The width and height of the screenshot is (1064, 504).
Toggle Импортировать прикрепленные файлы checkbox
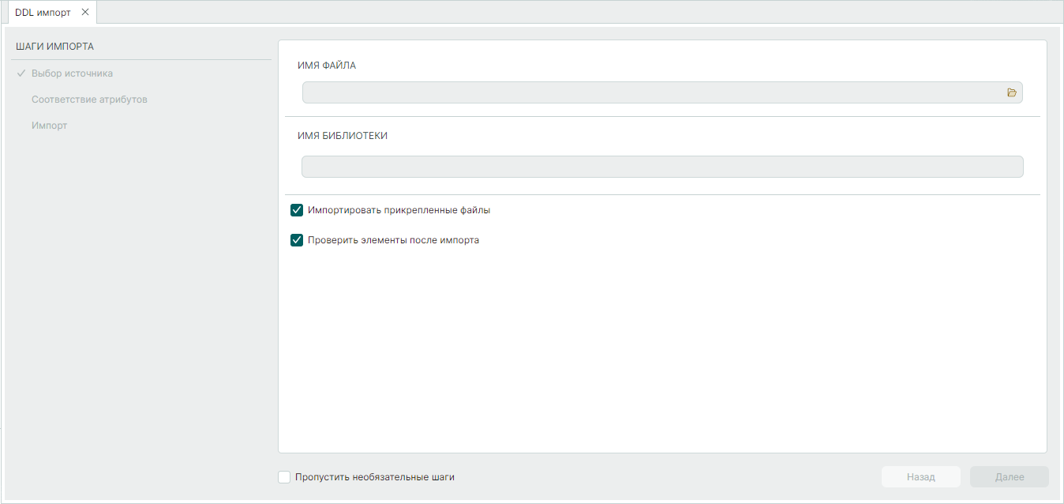pos(297,210)
